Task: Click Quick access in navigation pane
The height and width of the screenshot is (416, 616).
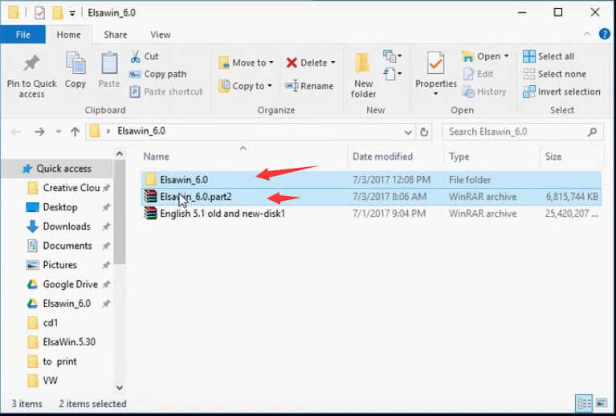Action: [x=57, y=169]
